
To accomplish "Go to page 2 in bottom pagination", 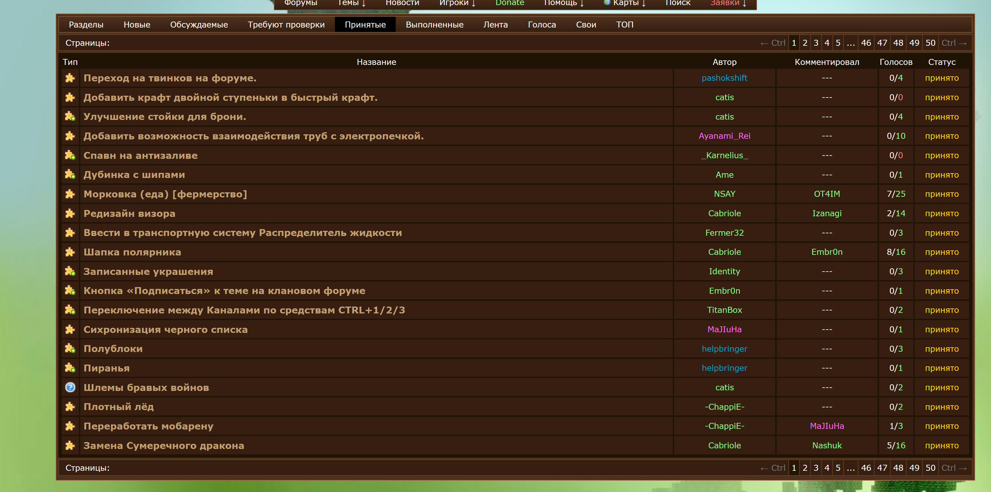I will click(805, 468).
